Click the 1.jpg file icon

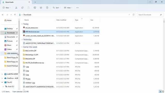pyautogui.click(x=24, y=67)
